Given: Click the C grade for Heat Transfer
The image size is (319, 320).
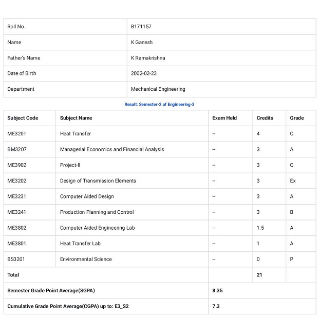Looking at the screenshot, I should (x=292, y=134).
